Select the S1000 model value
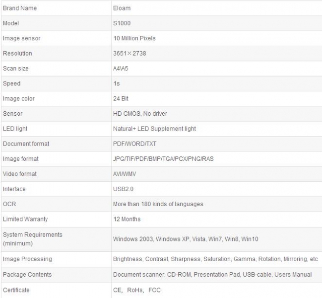 tap(122, 23)
